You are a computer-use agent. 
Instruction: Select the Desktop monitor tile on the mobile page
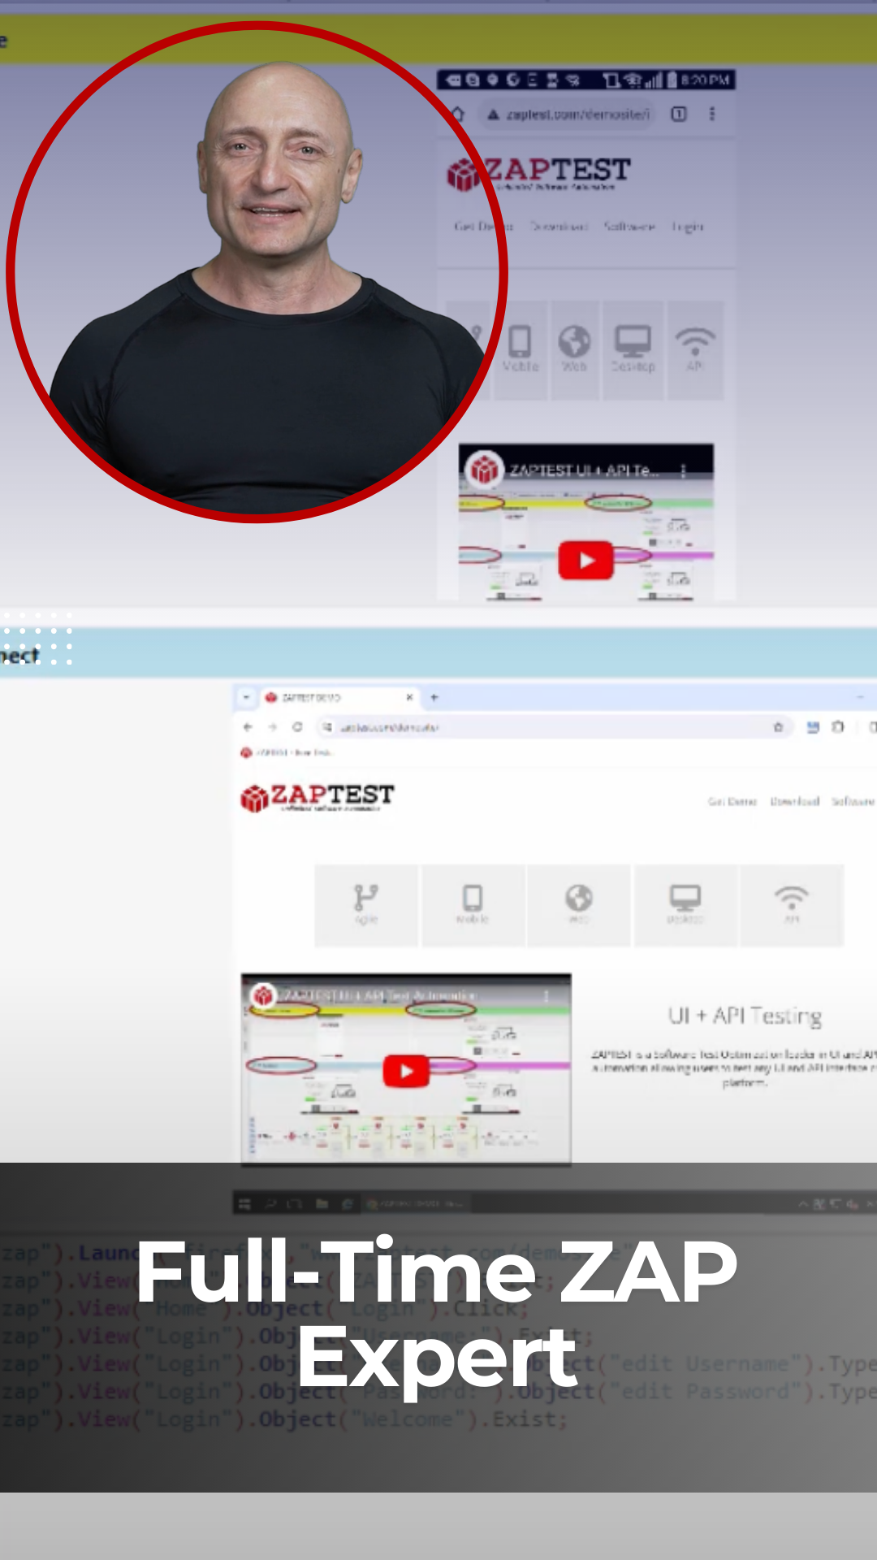pyautogui.click(x=633, y=350)
